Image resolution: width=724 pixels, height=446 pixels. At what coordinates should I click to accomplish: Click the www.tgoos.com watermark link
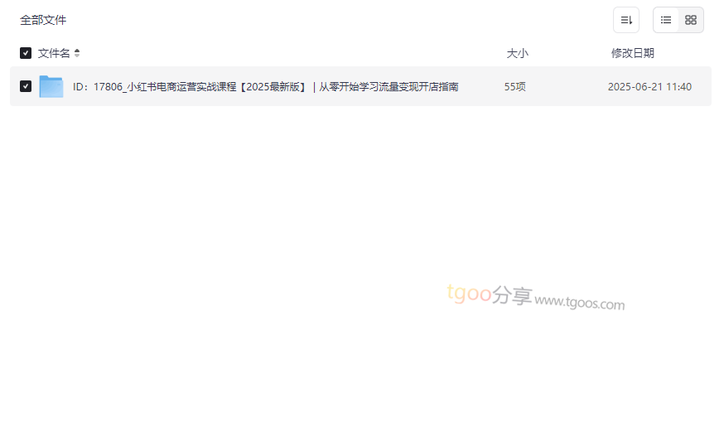(x=580, y=303)
